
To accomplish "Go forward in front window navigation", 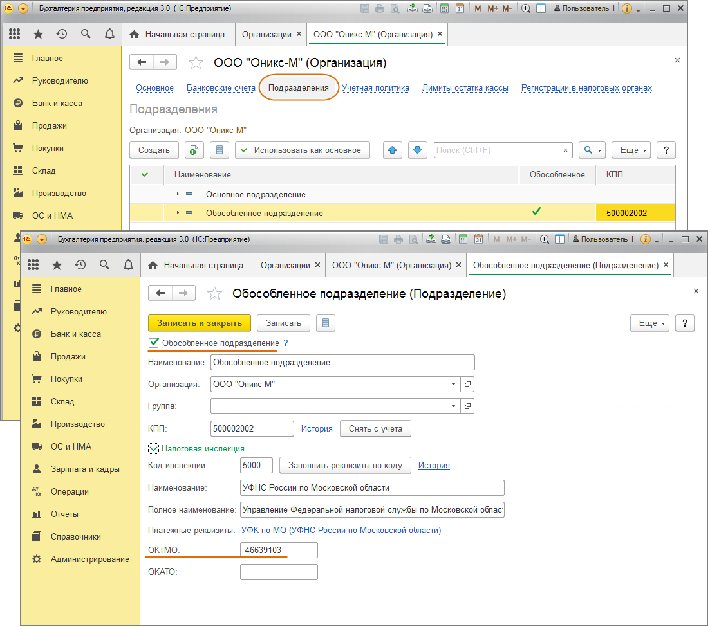I will click(x=183, y=293).
